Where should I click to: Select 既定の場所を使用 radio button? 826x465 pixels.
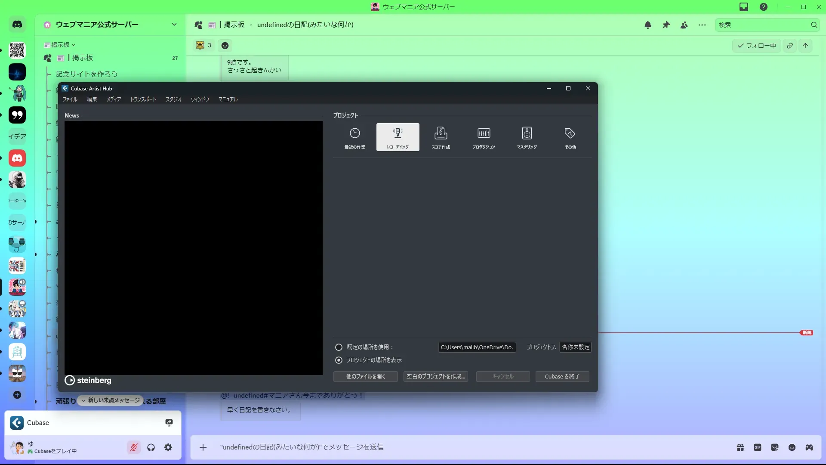pyautogui.click(x=339, y=347)
